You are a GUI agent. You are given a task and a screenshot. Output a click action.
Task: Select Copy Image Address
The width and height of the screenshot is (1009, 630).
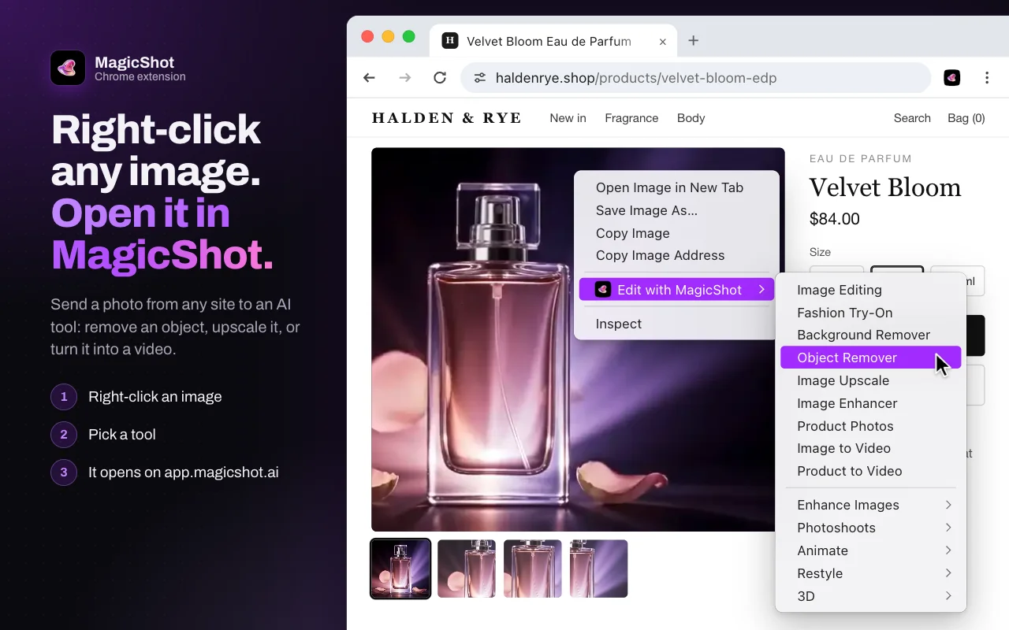click(x=676, y=255)
